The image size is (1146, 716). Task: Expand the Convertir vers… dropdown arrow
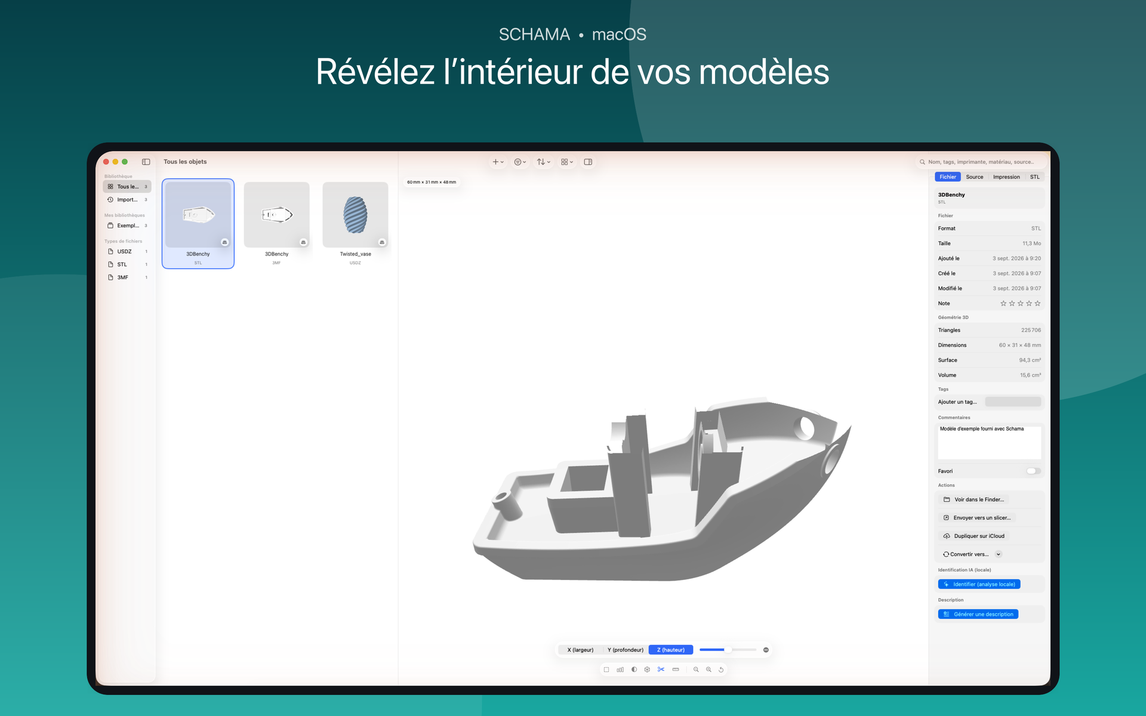[999, 554]
